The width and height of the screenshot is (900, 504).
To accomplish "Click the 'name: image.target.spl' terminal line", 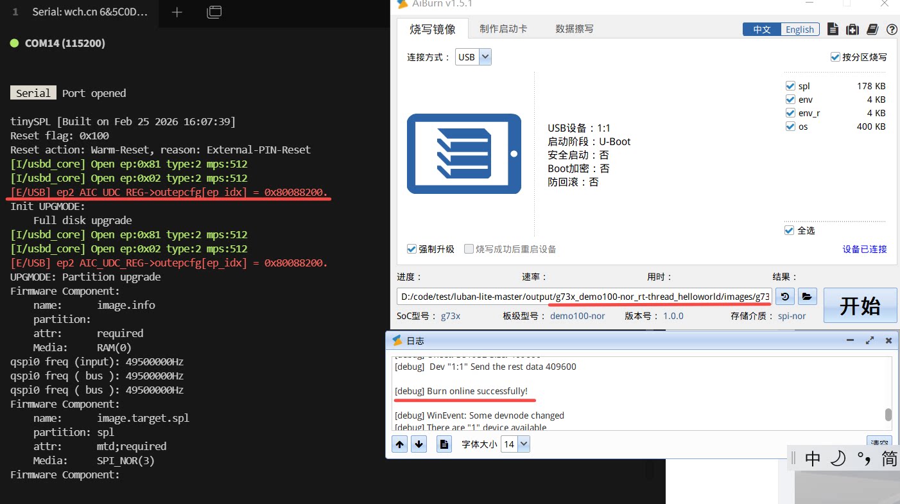I will pos(111,418).
